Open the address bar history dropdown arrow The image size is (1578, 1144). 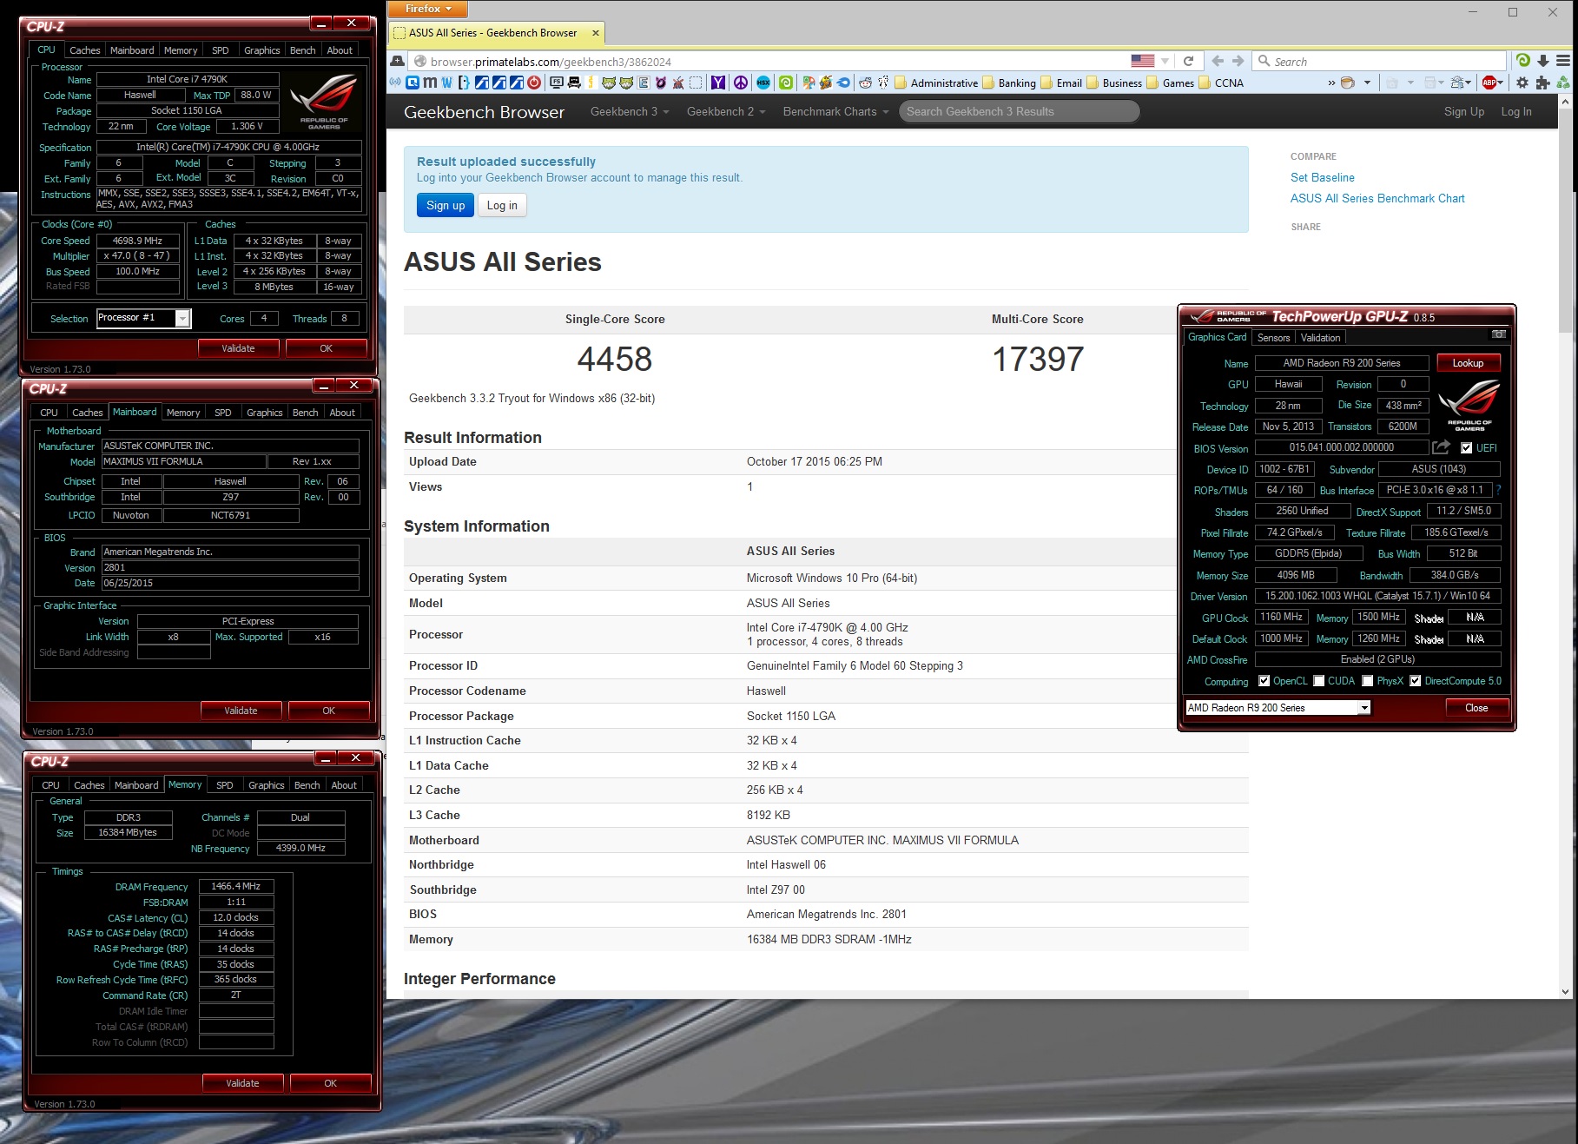pyautogui.click(x=1165, y=61)
